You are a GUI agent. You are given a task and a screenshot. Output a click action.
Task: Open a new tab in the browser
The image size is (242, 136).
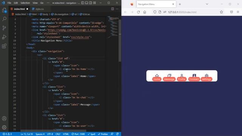pos(180,4)
